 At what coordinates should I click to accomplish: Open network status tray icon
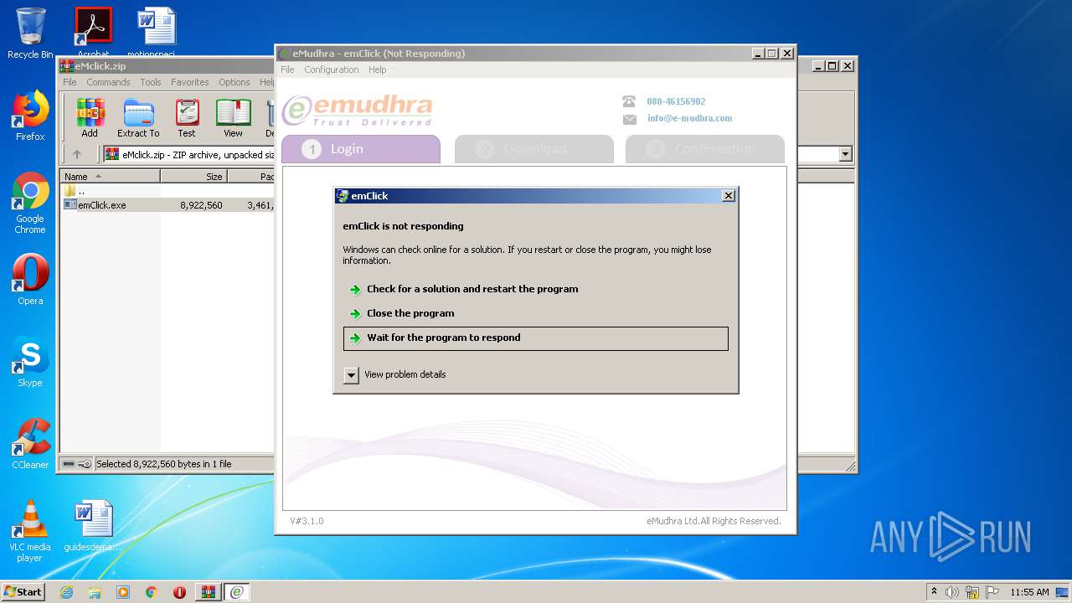pyautogui.click(x=972, y=592)
